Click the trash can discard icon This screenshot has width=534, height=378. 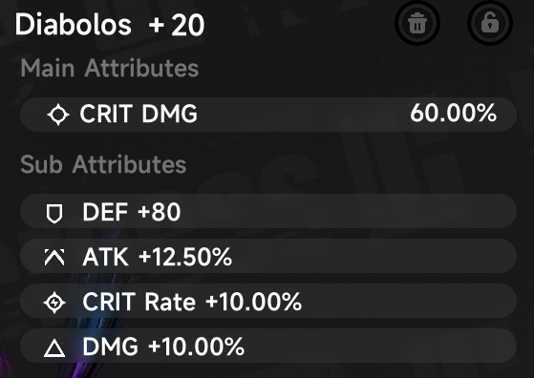[417, 23]
